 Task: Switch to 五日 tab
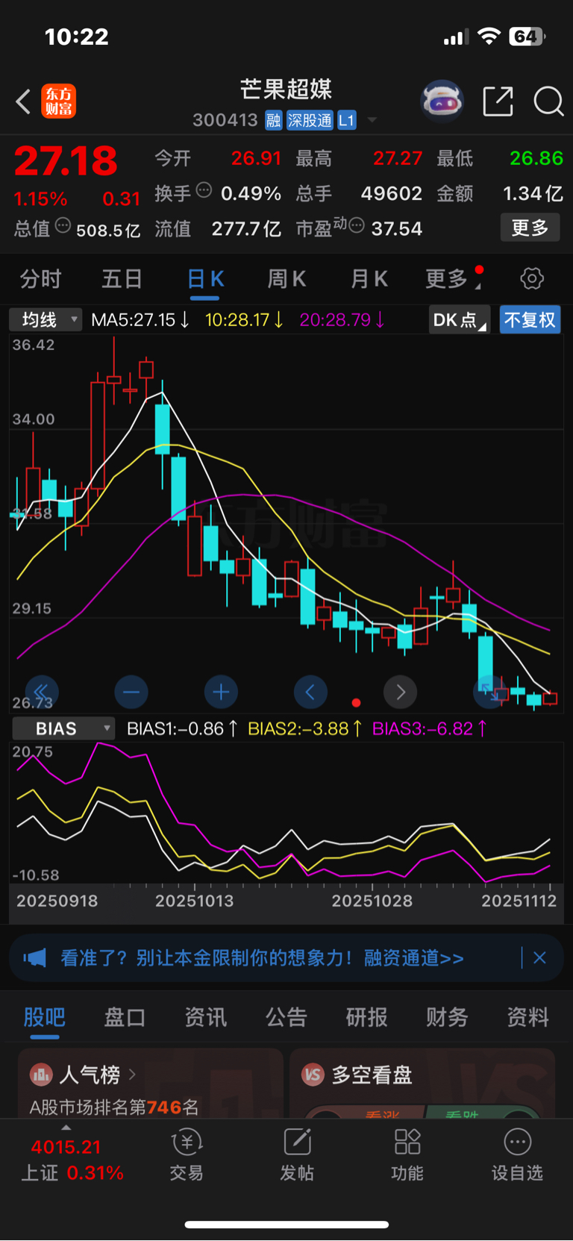pyautogui.click(x=122, y=279)
